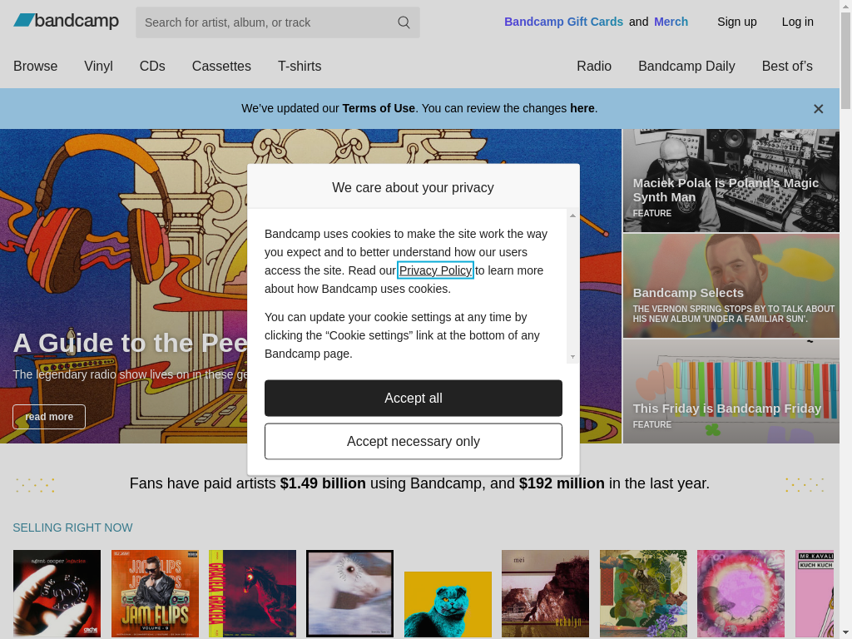Viewport: 852px width, 639px height.
Task: Open the CDs section
Action: tap(152, 67)
